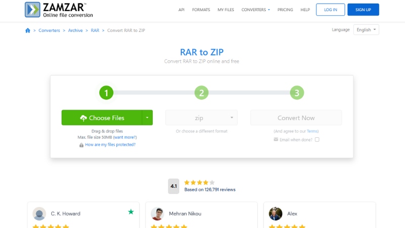Click C. K. Howard's avatar icon
The height and width of the screenshot is (228, 405).
point(39,213)
